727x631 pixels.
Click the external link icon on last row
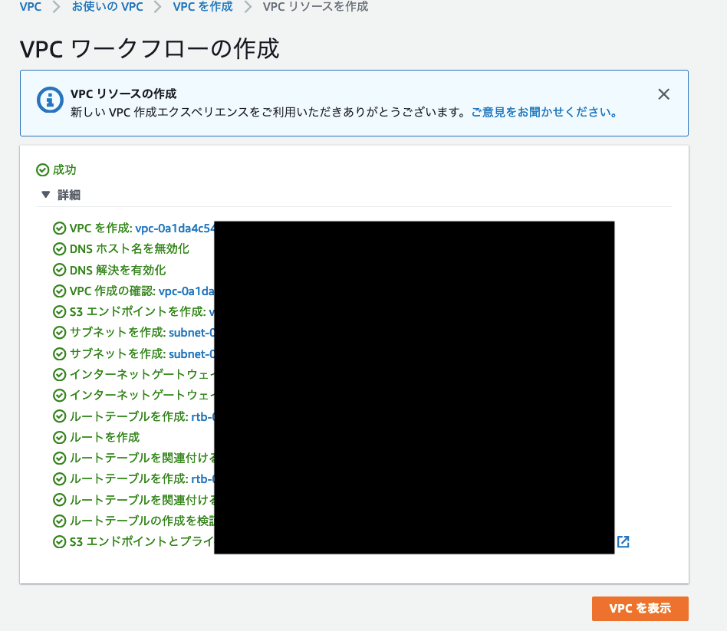[x=623, y=541]
